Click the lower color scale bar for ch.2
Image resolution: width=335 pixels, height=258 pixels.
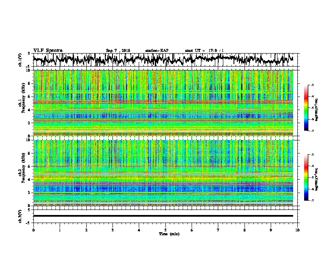pos(306,177)
